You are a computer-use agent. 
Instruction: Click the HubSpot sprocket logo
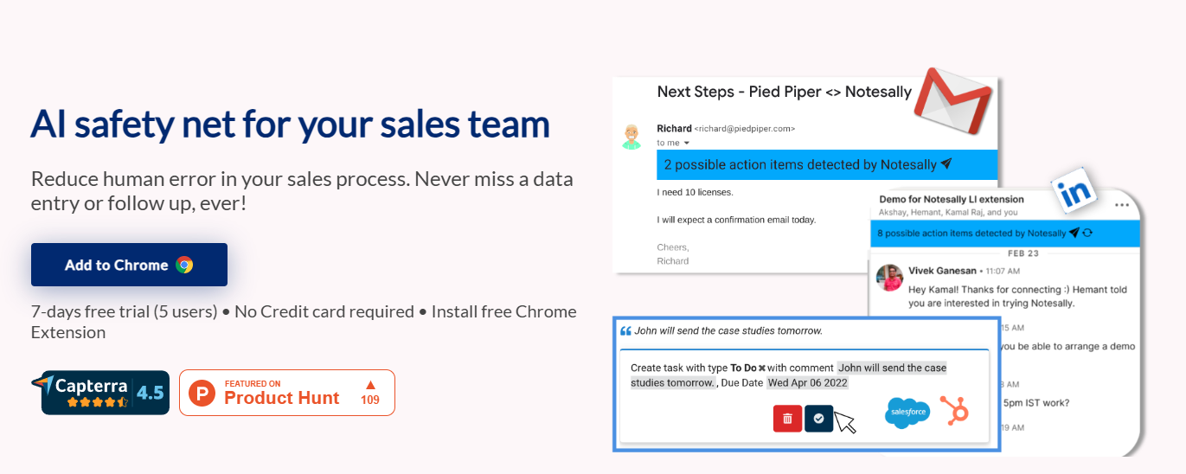(x=955, y=411)
